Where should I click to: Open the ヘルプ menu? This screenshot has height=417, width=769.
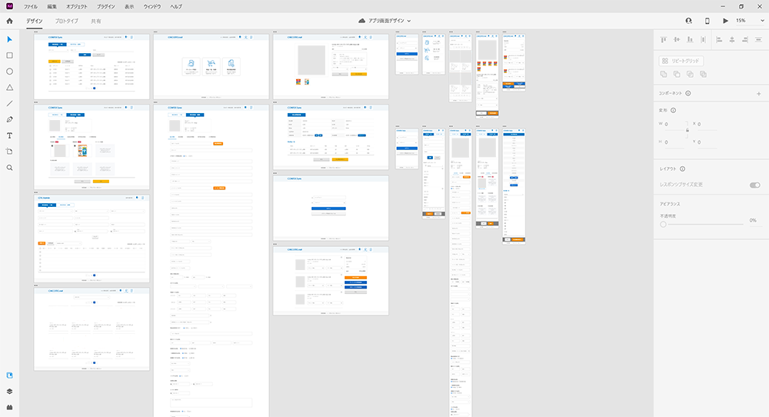pyautogui.click(x=175, y=6)
